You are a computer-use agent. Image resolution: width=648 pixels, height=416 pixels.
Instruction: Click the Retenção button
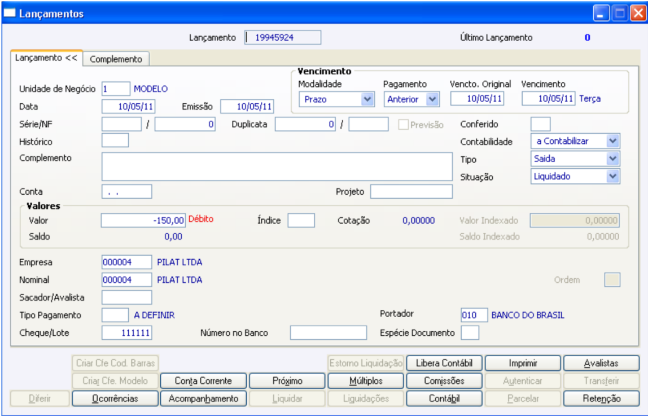[601, 399]
